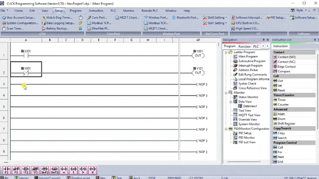
Task: Select Timer instruction
Action: coord(280,100)
